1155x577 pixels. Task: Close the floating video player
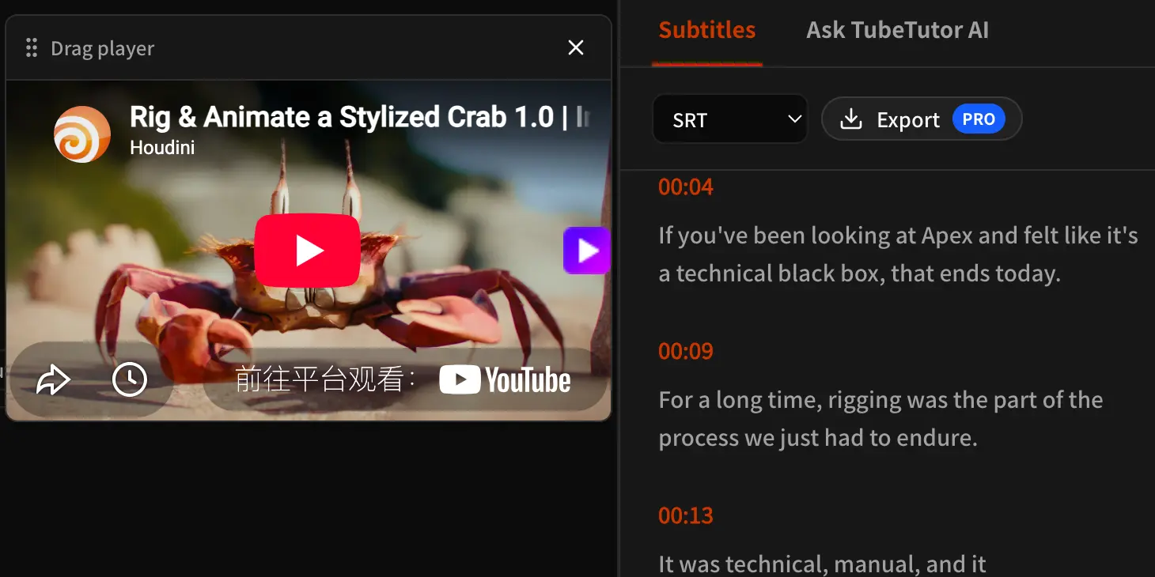tap(576, 48)
